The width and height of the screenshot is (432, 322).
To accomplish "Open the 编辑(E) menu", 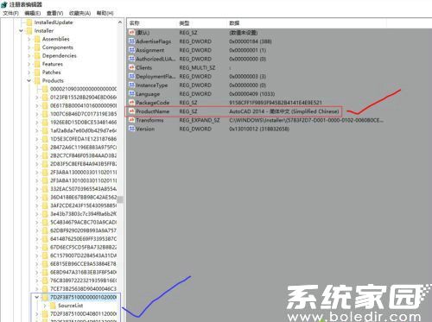I will coord(33,13).
